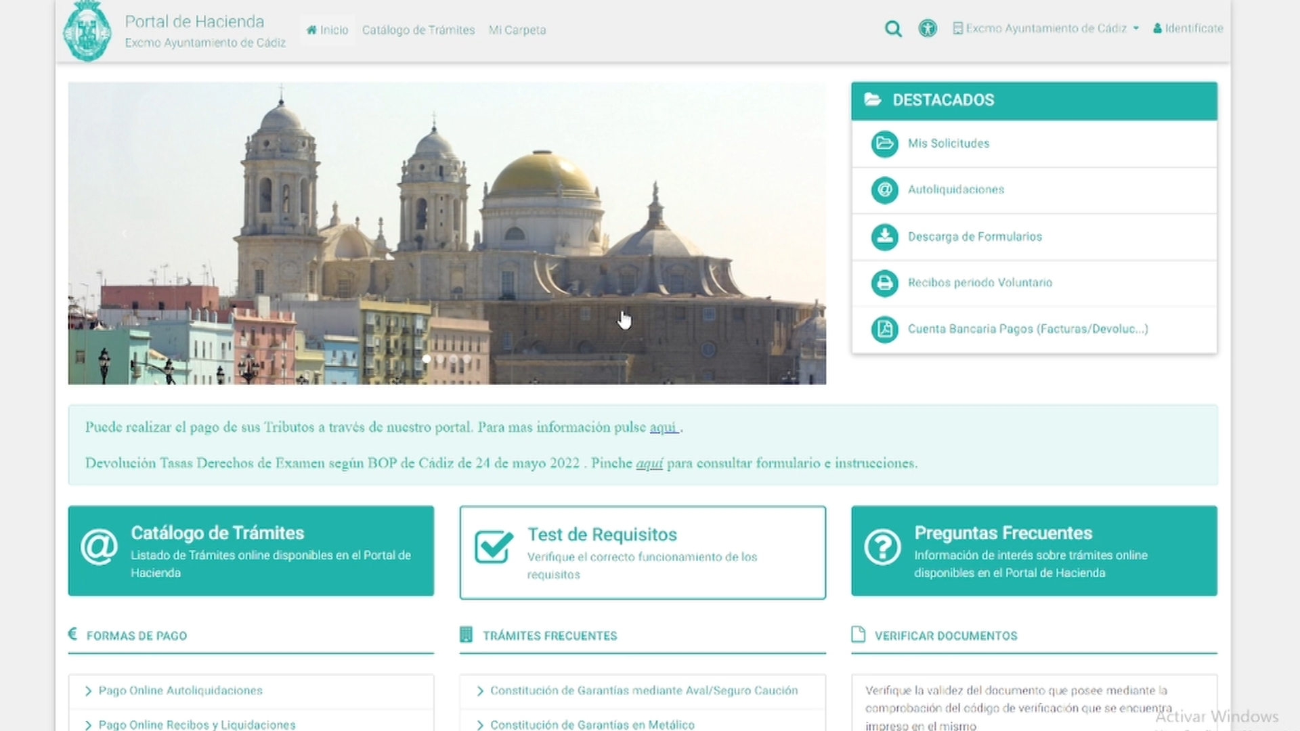Click the VERIFICAR DOCUMENTOS heading

pos(945,636)
